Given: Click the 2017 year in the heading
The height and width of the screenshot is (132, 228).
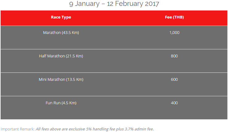Looking at the screenshot, I should tap(152, 4).
